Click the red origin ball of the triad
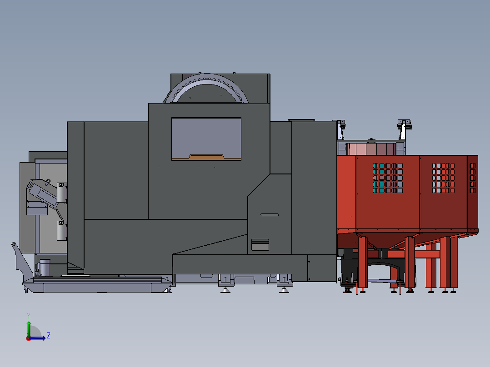 click(28, 338)
